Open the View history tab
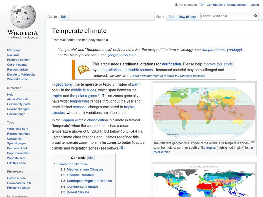This screenshot has height=197, width=263. click(187, 16)
